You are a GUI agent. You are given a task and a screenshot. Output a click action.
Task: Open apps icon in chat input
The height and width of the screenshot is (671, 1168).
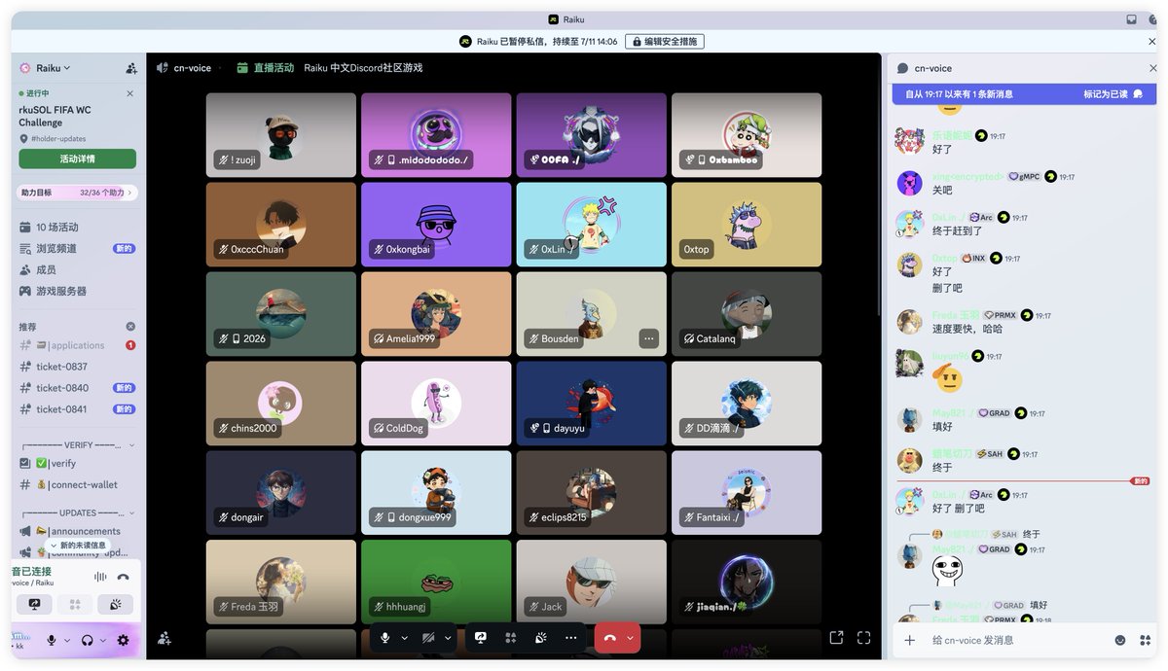click(x=1145, y=640)
